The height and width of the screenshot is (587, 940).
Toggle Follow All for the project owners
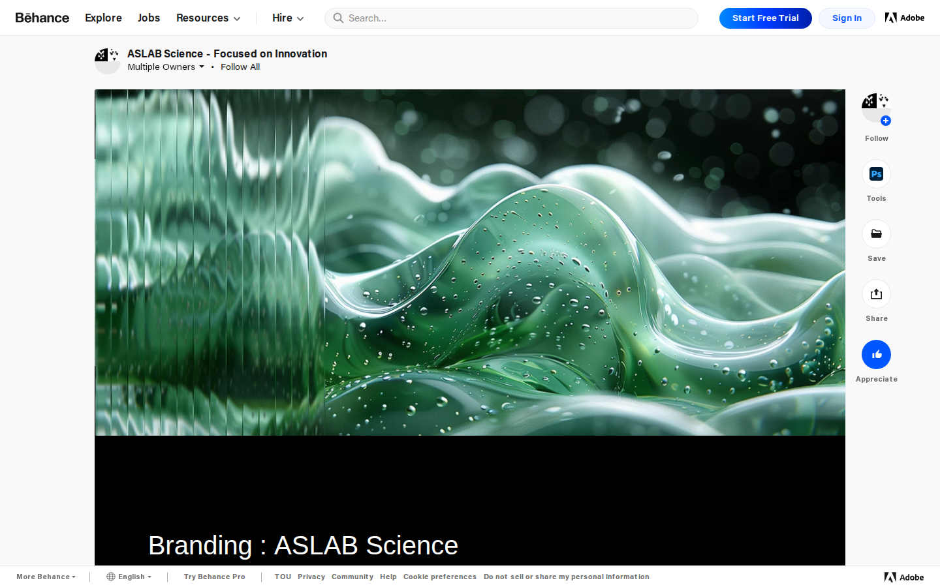pyautogui.click(x=240, y=67)
